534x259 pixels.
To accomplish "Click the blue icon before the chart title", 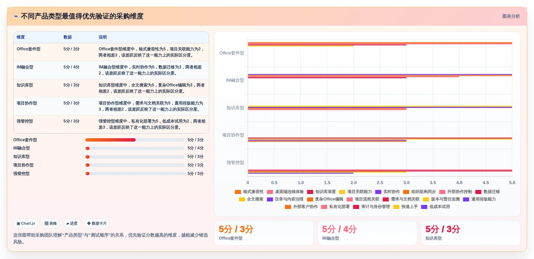I will [x=16, y=16].
